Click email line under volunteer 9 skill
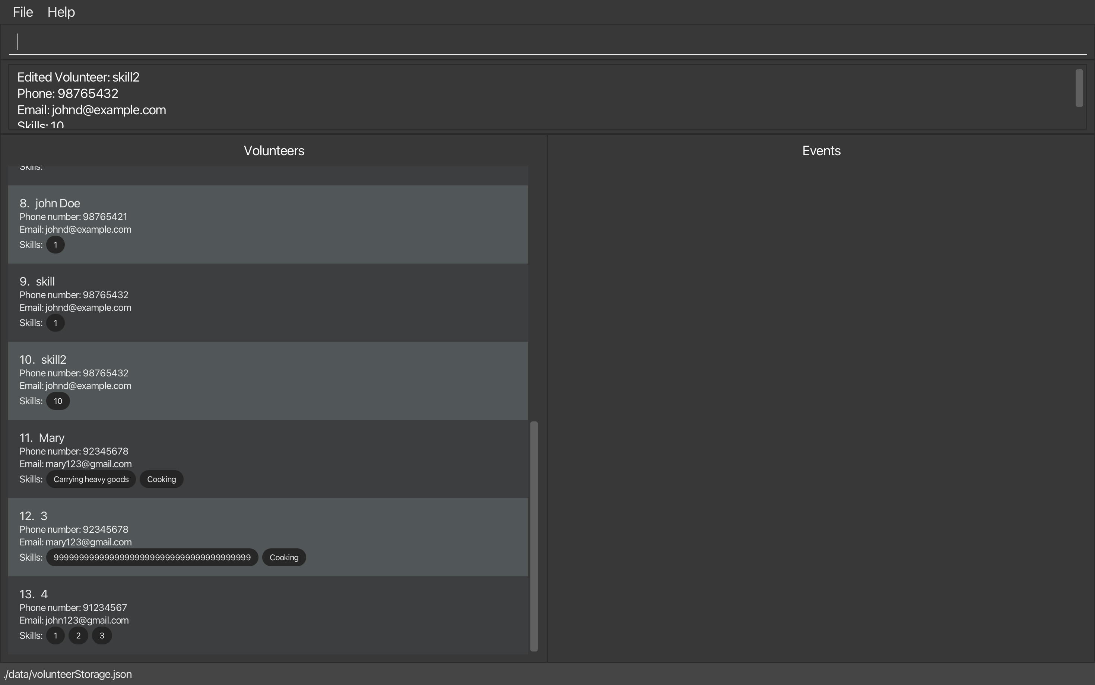1095x685 pixels. pyautogui.click(x=76, y=308)
